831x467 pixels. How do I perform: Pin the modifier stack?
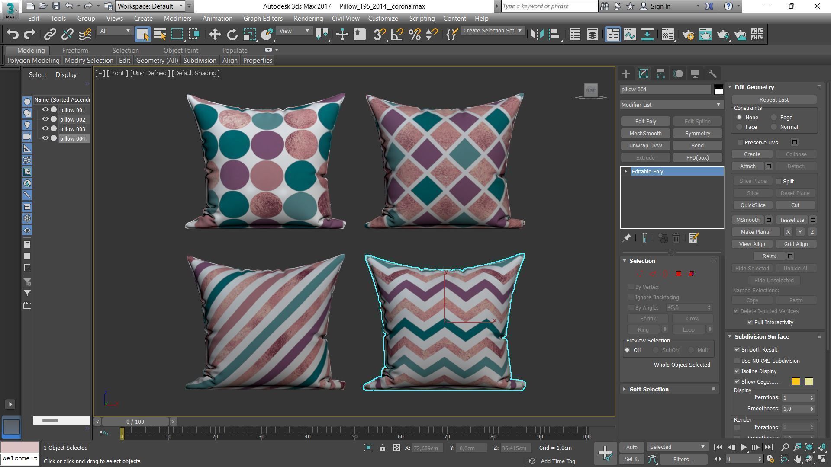pyautogui.click(x=626, y=238)
